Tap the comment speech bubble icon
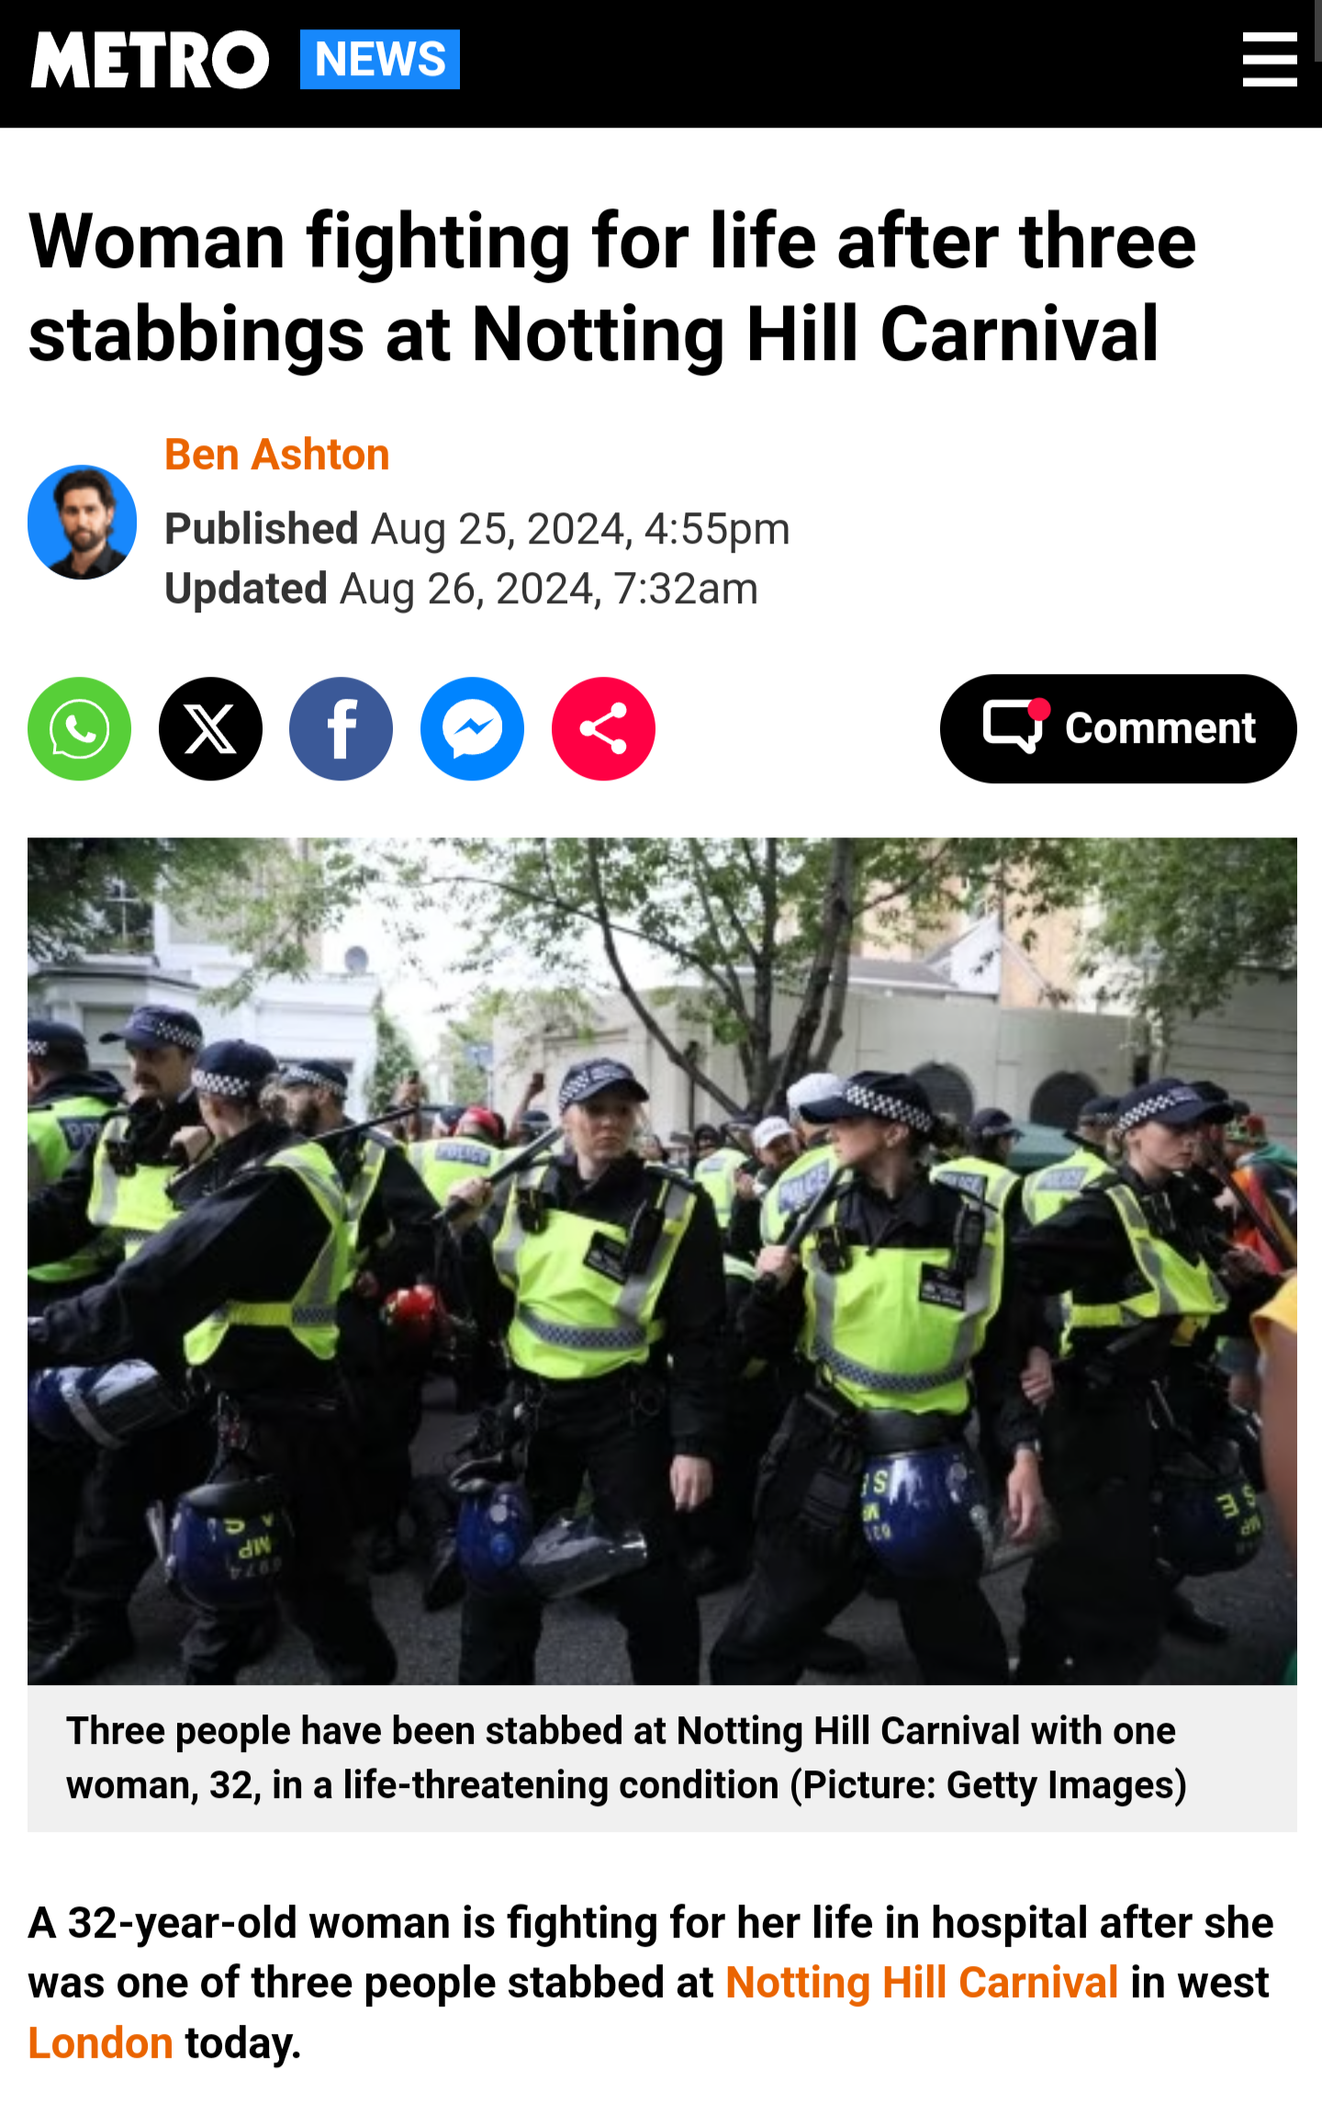Image resolution: width=1322 pixels, height=2102 pixels. coord(1014,726)
